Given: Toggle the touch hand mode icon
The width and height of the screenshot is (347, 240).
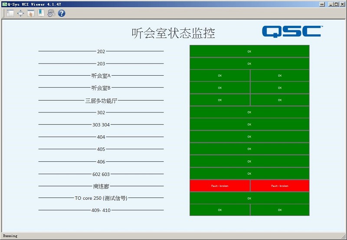Looking at the screenshot, I should pos(31,13).
